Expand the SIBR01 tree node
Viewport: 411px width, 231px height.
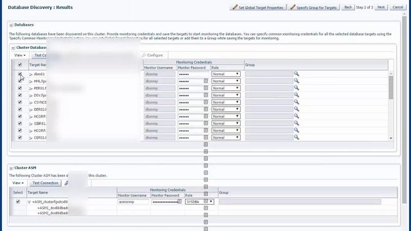coord(31,124)
